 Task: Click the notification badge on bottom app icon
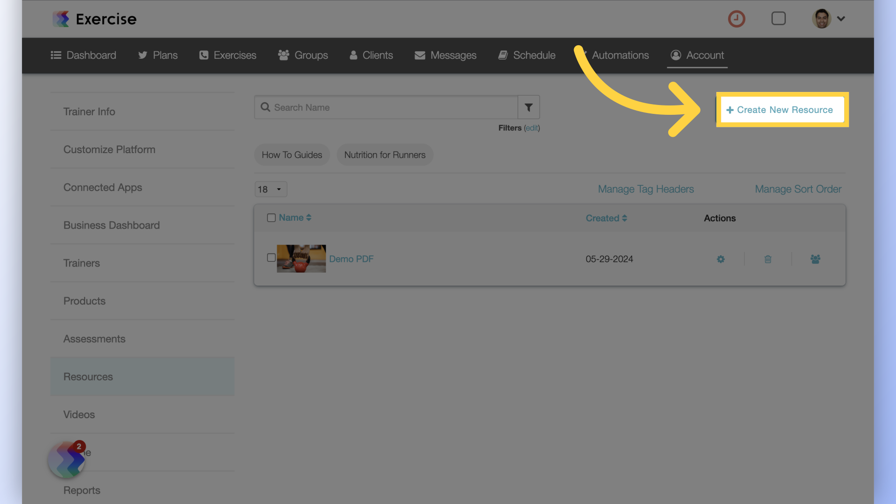pyautogui.click(x=78, y=447)
